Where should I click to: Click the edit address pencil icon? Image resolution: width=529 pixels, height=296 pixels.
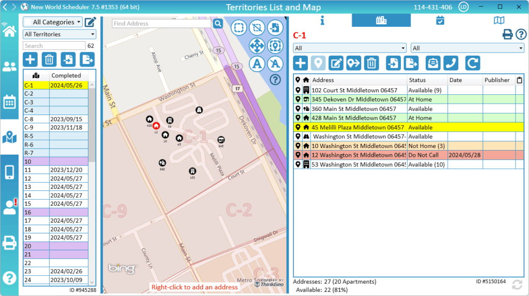pyautogui.click(x=336, y=63)
